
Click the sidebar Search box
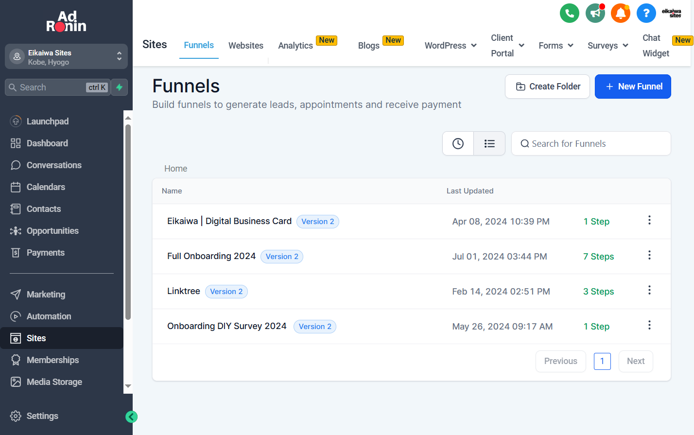click(x=57, y=87)
